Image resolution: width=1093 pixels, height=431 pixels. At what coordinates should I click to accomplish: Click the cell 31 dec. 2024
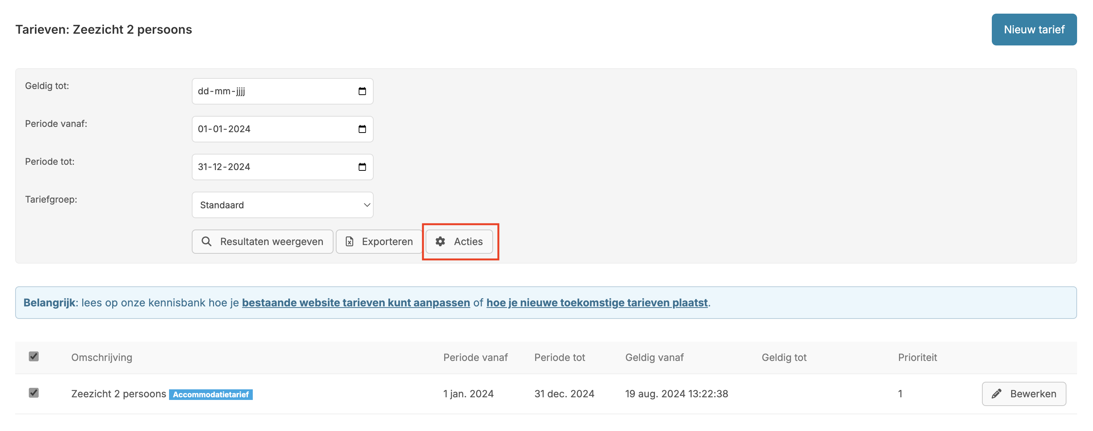564,394
